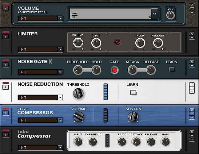
Task: Click the Noise Reduction INIT preset name field
Action: [37, 97]
